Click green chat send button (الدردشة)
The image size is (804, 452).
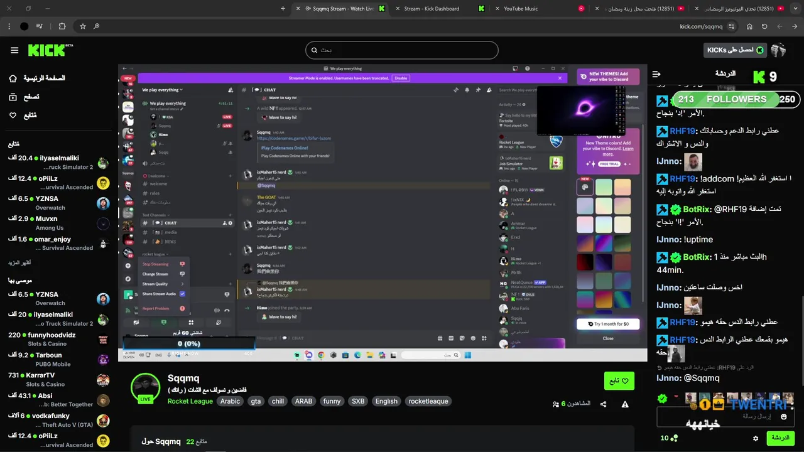[x=780, y=438]
